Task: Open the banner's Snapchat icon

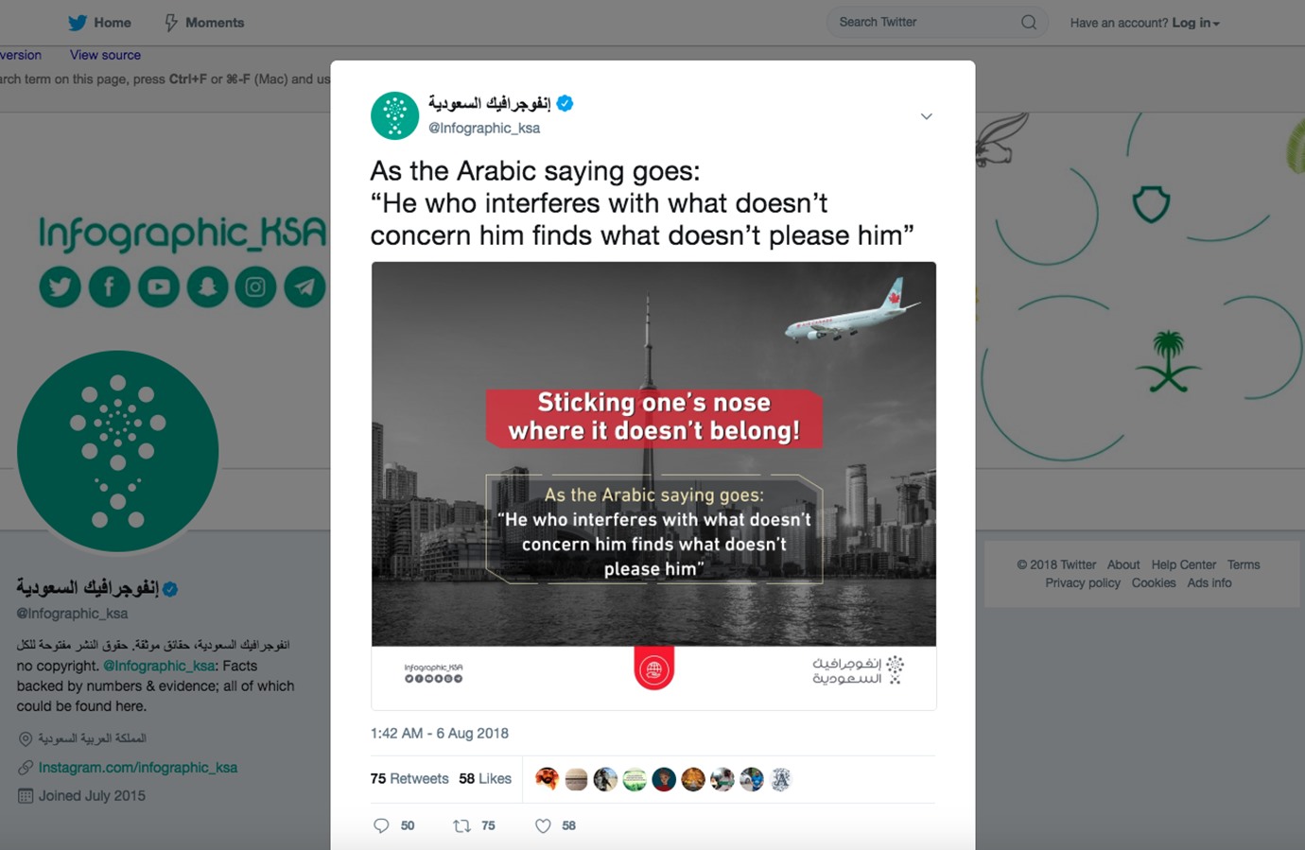Action: 207,286
